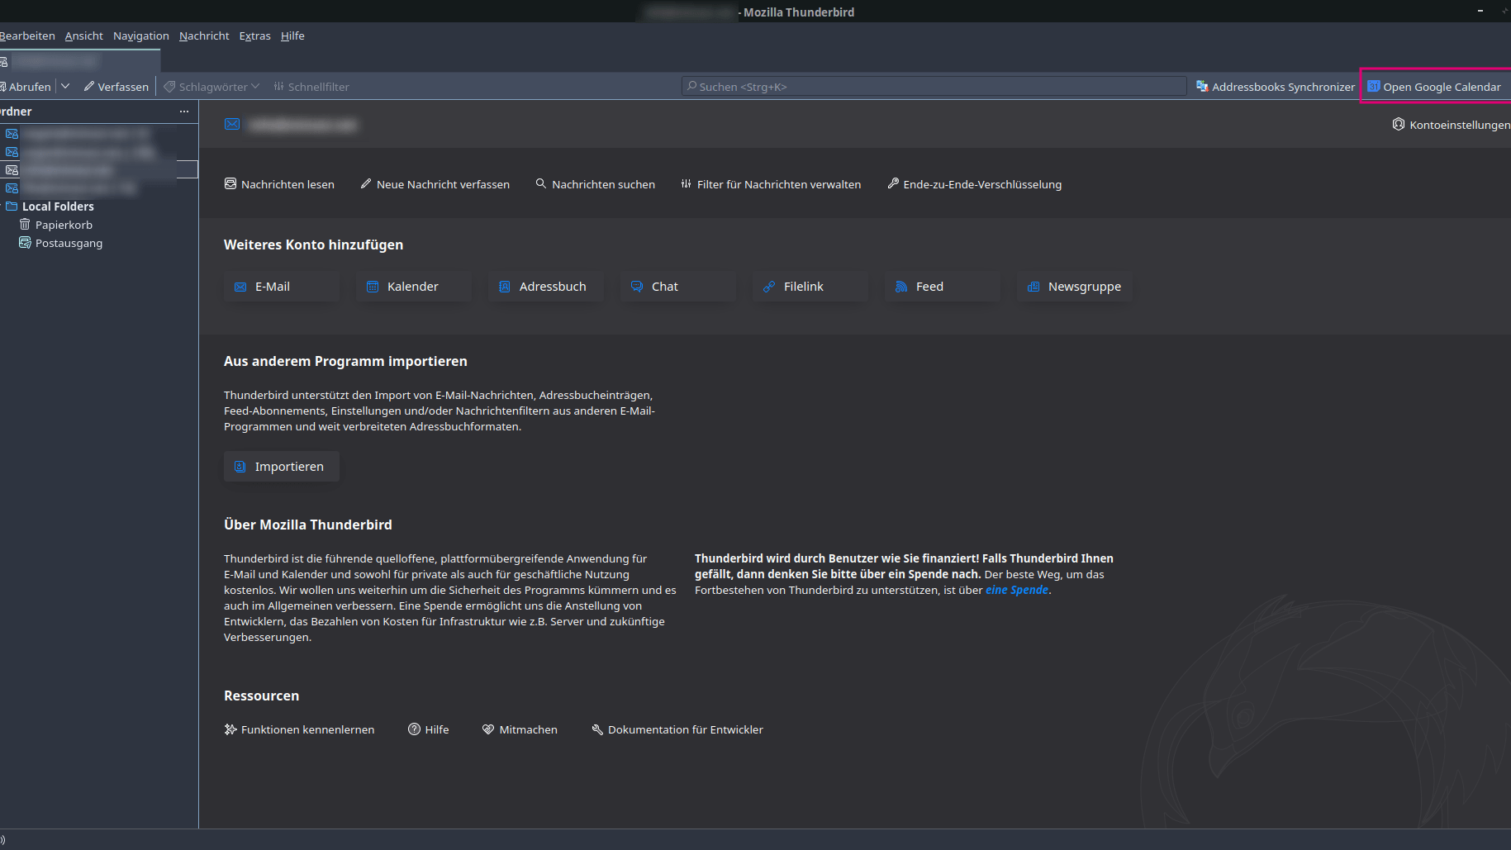Toggle the Schnellfilter bar
The height and width of the screenshot is (850, 1511).
coord(311,87)
